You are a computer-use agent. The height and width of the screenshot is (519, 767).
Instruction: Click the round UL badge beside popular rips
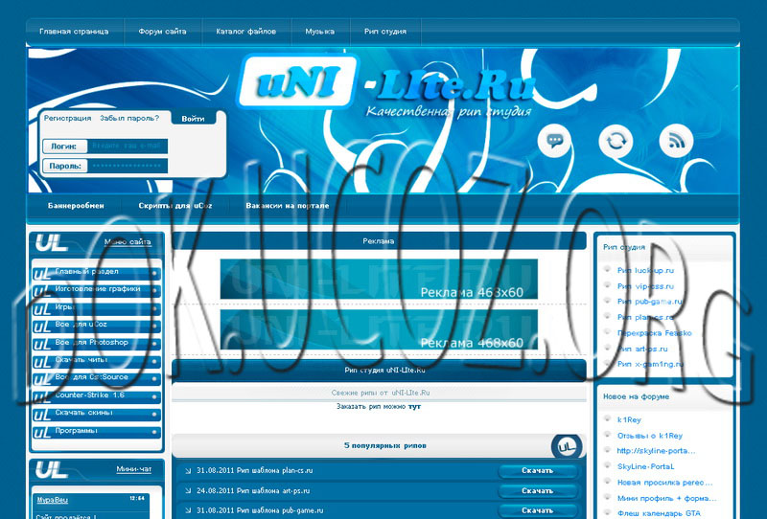pyautogui.click(x=567, y=446)
